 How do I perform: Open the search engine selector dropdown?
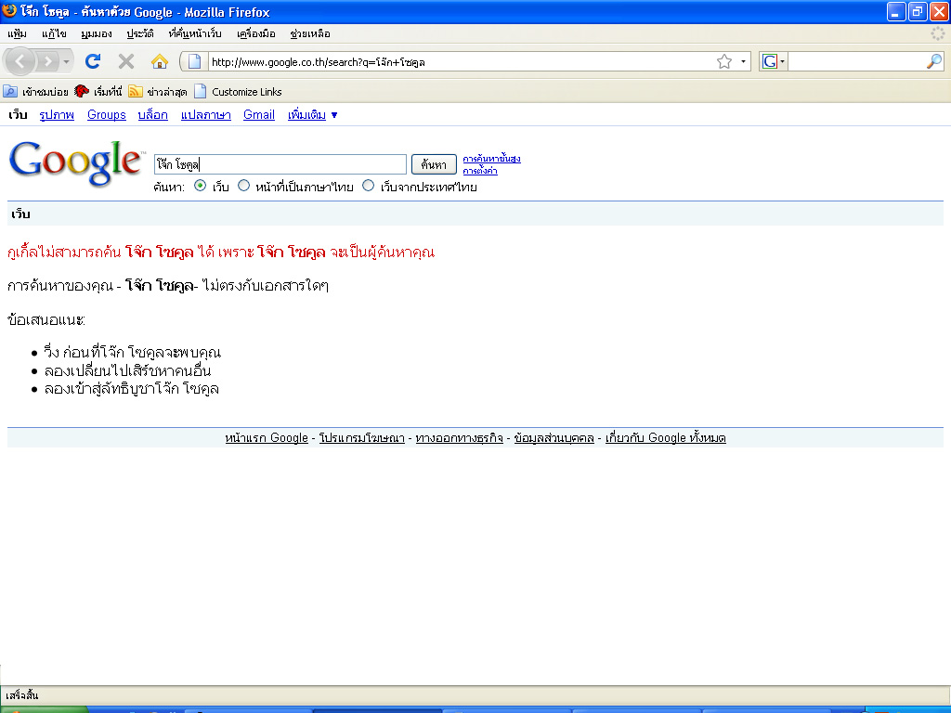click(x=774, y=61)
